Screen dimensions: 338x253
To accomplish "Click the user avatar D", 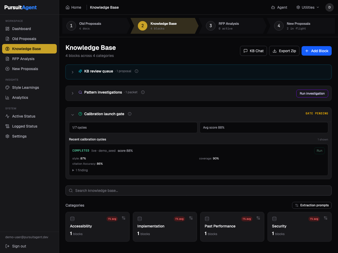I will (330, 7).
